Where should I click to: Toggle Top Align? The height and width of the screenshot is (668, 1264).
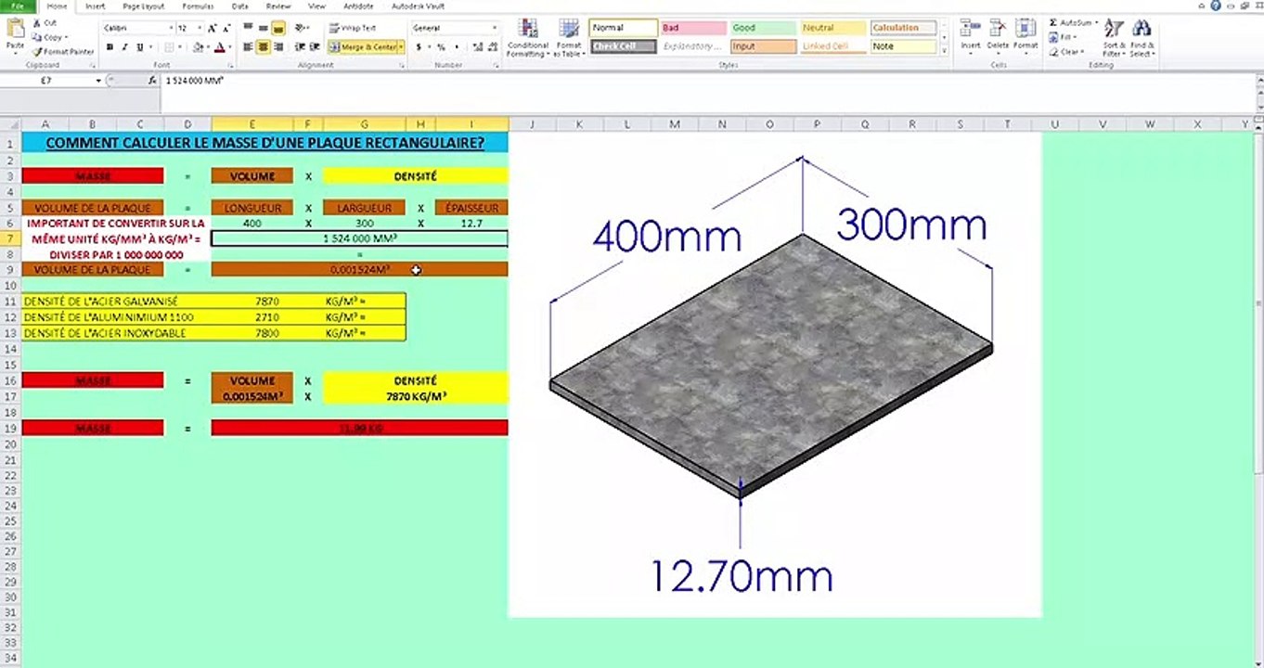point(249,29)
